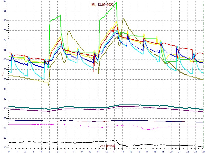This screenshot has height=154, width=205.
Task: Click hour 0 on the time axis
Action: point(9,151)
